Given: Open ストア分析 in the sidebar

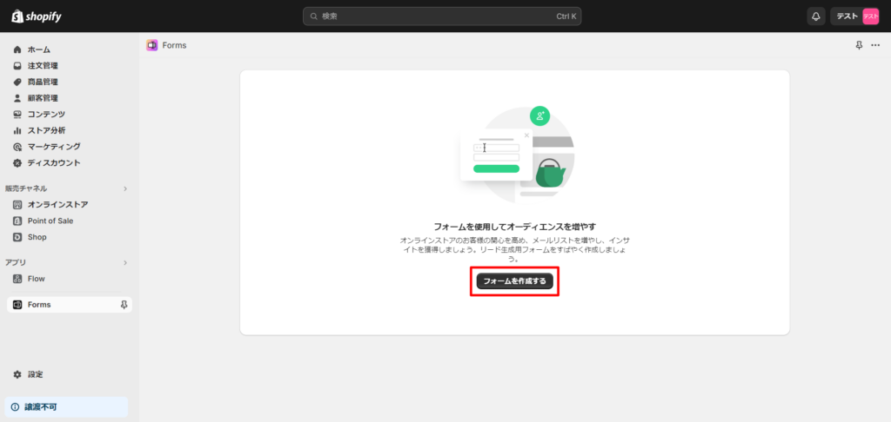Looking at the screenshot, I should (x=46, y=130).
